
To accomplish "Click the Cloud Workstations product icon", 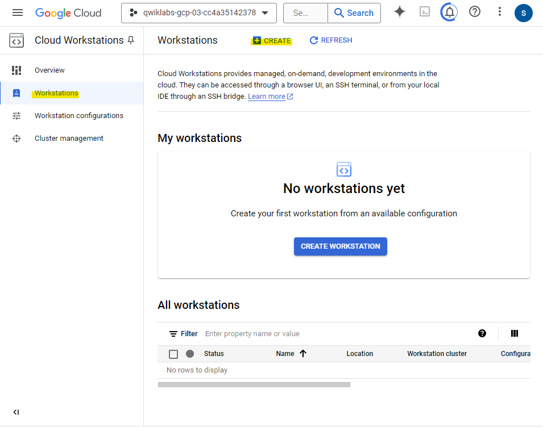I will (16, 40).
